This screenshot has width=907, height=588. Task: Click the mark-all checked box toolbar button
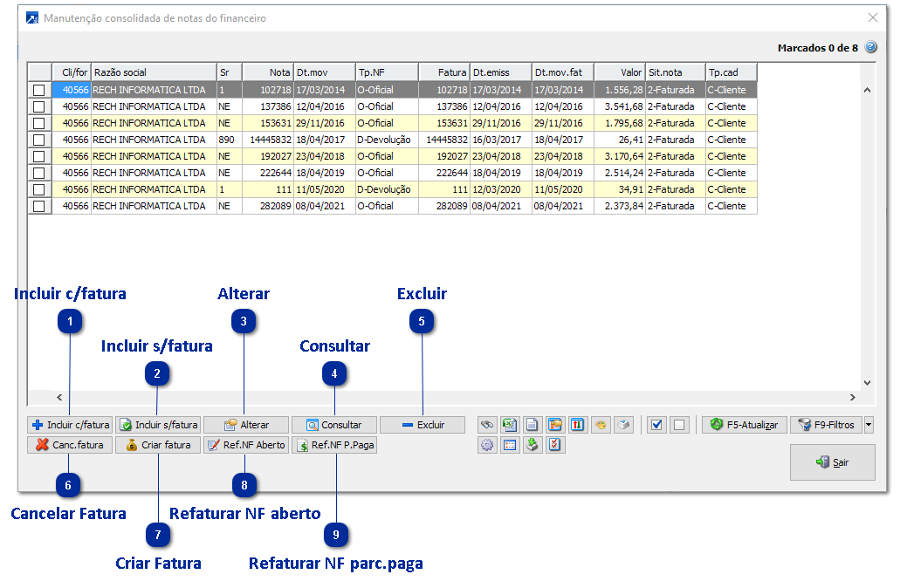pyautogui.click(x=657, y=425)
